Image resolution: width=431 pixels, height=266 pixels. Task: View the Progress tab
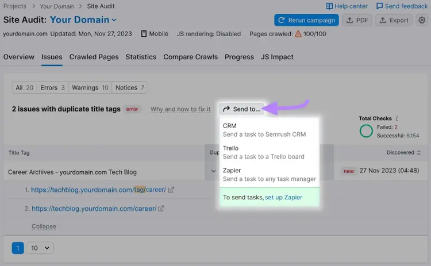239,57
